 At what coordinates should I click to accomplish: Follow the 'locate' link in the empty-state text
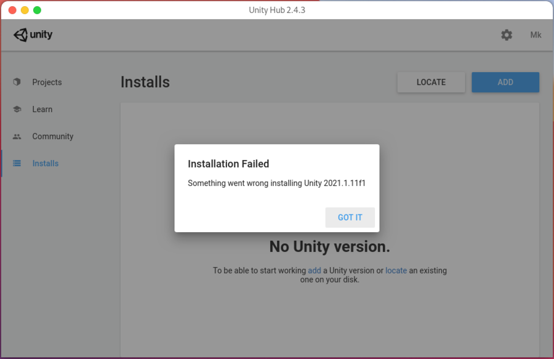click(396, 270)
